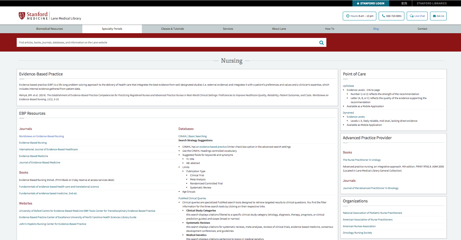Click the phone number 650-723-6831 button

(x=392, y=16)
